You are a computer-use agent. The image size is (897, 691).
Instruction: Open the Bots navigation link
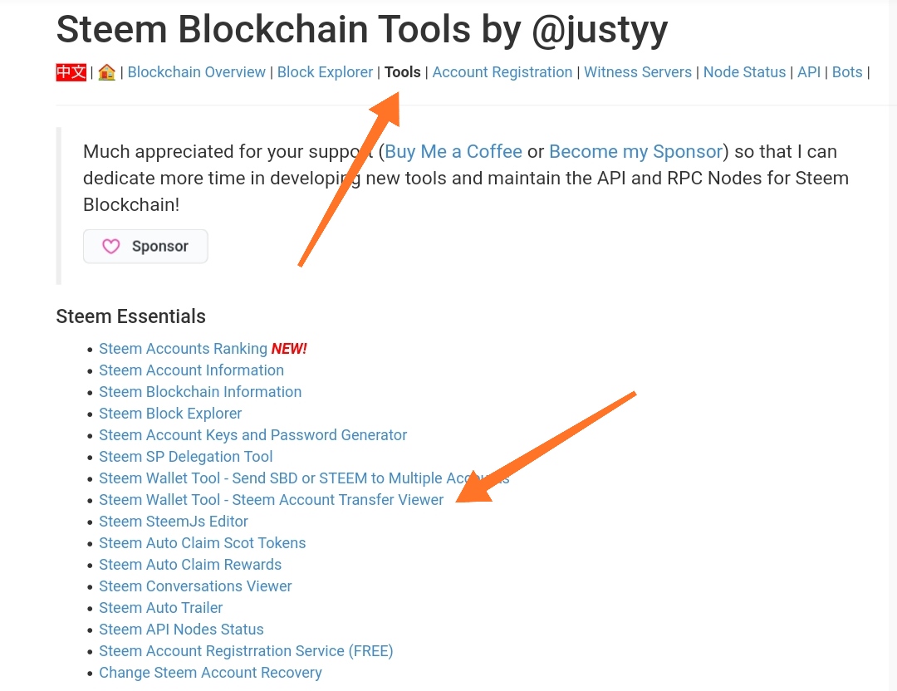click(847, 72)
